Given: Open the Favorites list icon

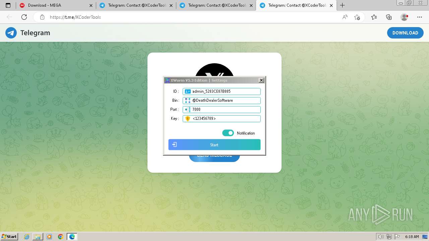Looking at the screenshot, I should pos(374,17).
